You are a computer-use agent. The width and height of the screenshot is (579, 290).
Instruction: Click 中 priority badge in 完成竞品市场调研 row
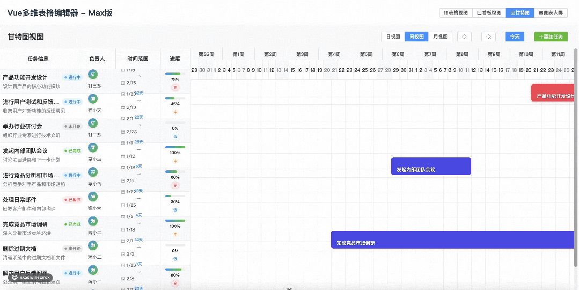point(175,234)
